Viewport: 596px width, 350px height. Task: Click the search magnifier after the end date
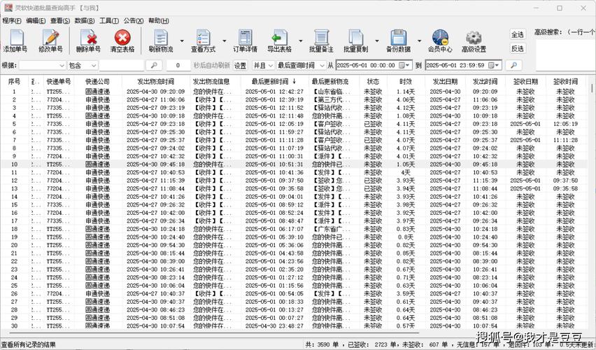click(x=513, y=65)
